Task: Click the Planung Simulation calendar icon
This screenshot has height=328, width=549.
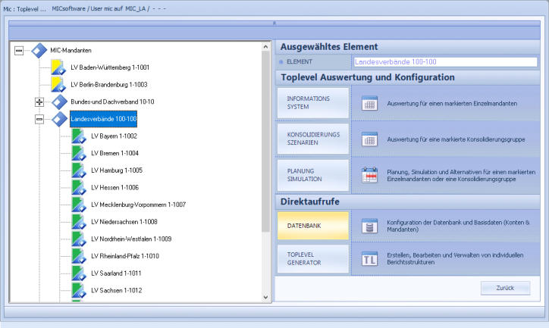Action: click(369, 174)
